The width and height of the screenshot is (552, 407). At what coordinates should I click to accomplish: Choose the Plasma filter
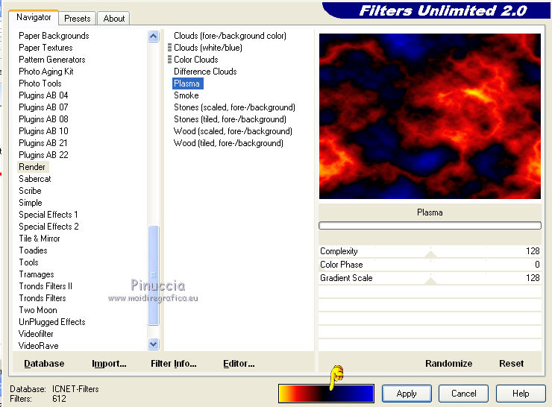click(188, 83)
